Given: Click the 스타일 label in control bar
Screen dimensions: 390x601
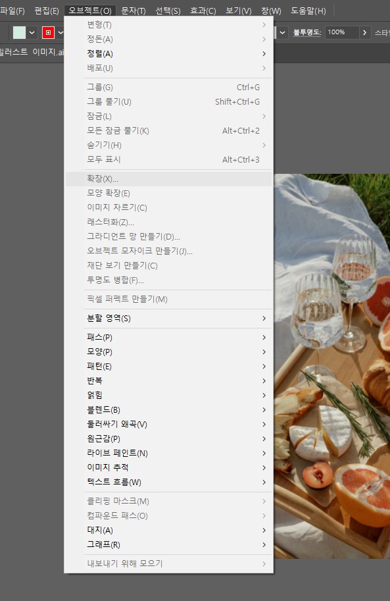Looking at the screenshot, I should [x=382, y=32].
